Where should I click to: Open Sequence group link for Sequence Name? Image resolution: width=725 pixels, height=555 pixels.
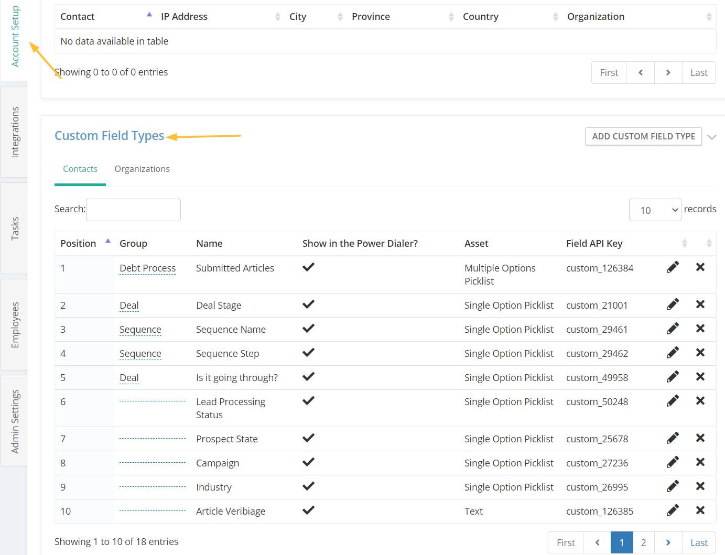coord(140,330)
